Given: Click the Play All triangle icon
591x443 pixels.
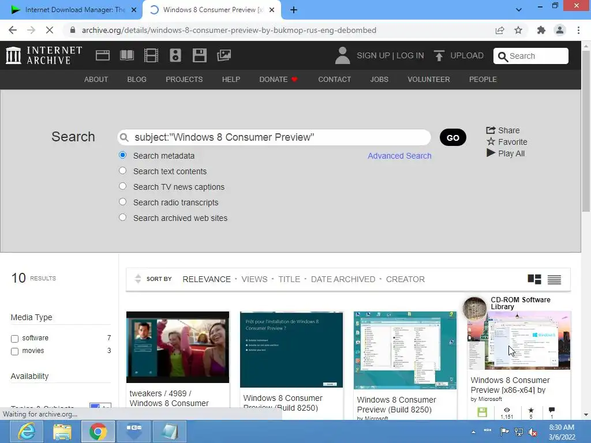Looking at the screenshot, I should pyautogui.click(x=491, y=153).
